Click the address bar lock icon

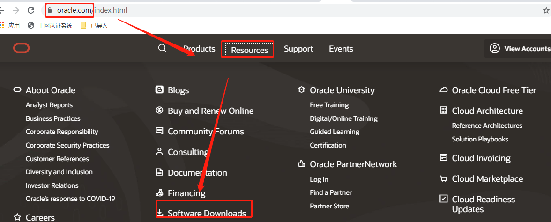point(50,10)
